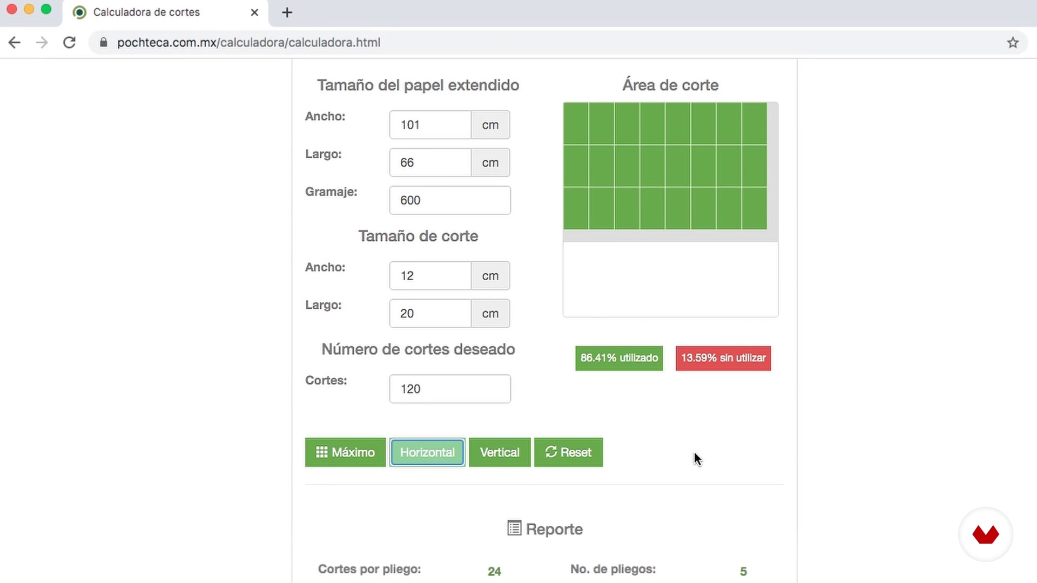The width and height of the screenshot is (1037, 583).
Task: Click the red close window button
Action: coord(12,9)
